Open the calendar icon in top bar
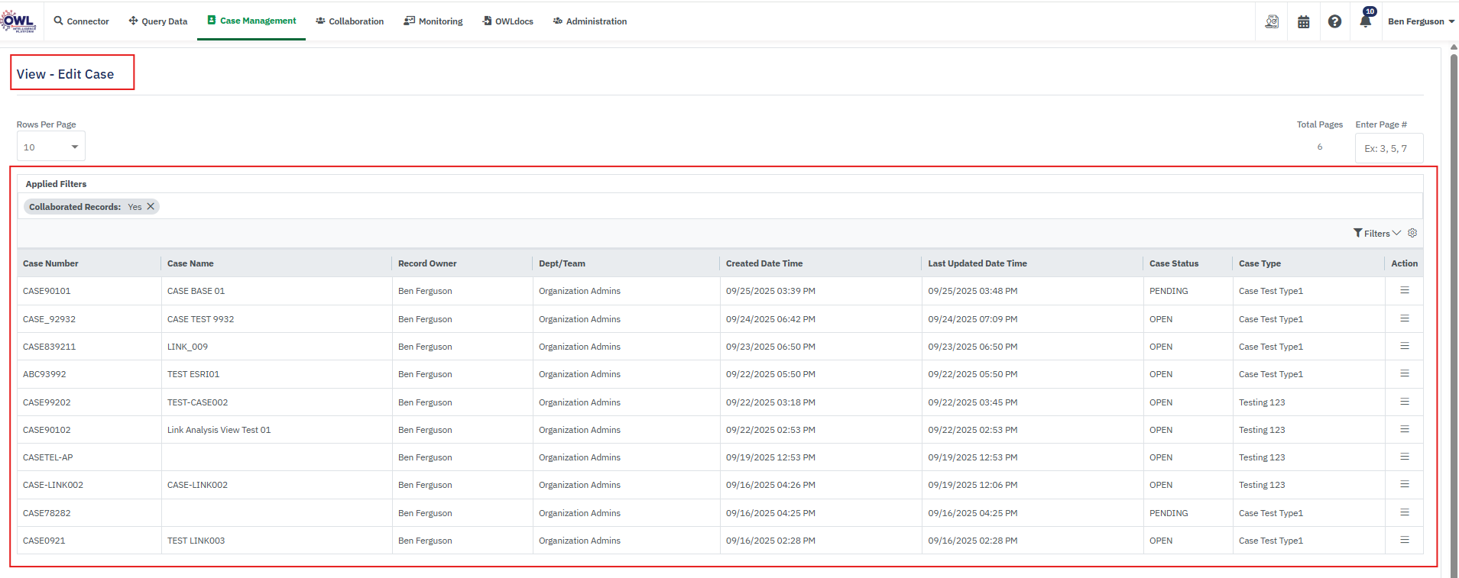 click(1304, 21)
